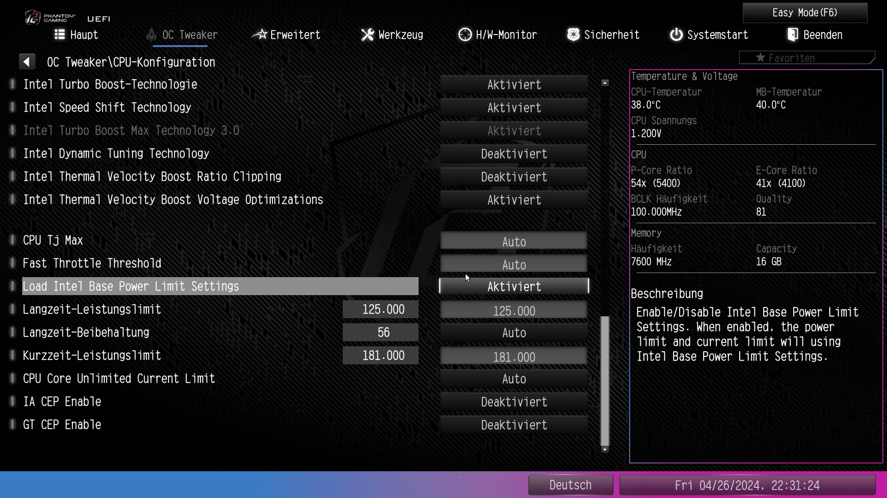
Task: Open Langzeit-Beibehaltung Auto dropdown
Action: [514, 333]
